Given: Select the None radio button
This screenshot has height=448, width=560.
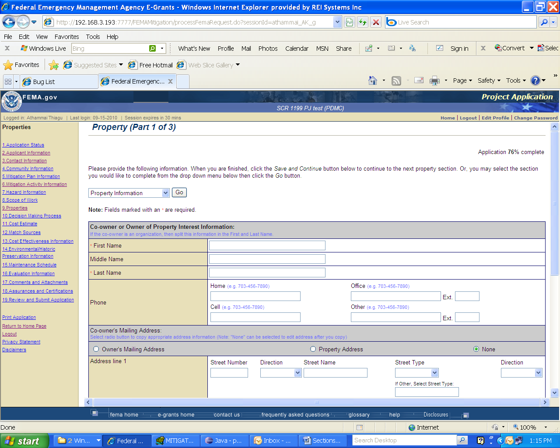Looking at the screenshot, I should (x=476, y=349).
